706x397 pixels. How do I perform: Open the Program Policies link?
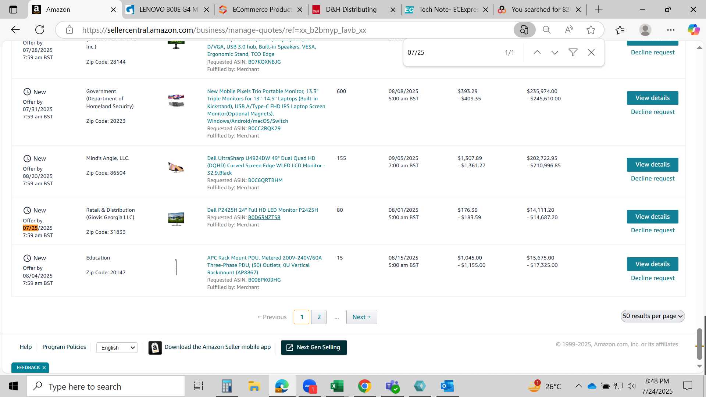click(x=64, y=347)
